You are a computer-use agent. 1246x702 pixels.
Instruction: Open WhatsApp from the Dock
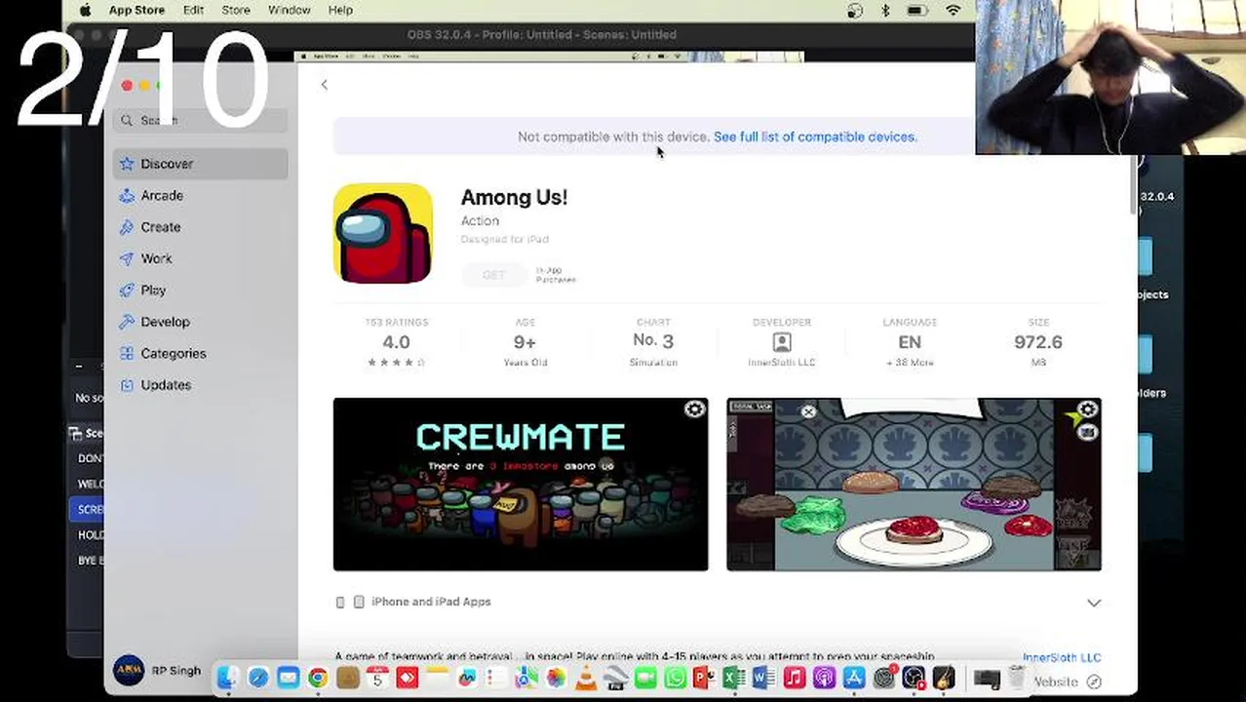675,678
